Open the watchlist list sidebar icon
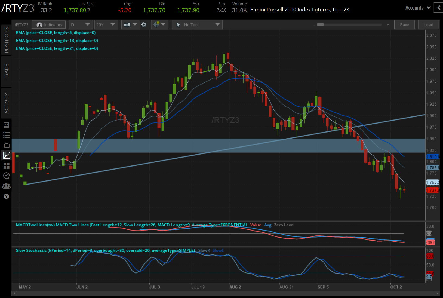The image size is (443, 298). (6, 135)
